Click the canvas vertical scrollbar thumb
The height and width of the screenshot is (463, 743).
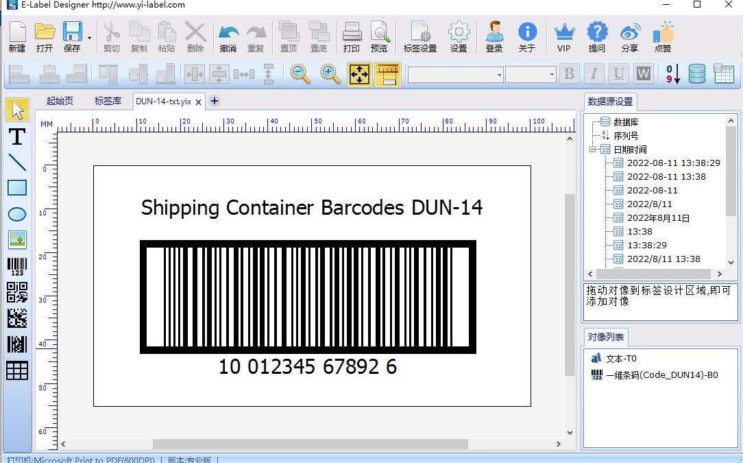570,285
